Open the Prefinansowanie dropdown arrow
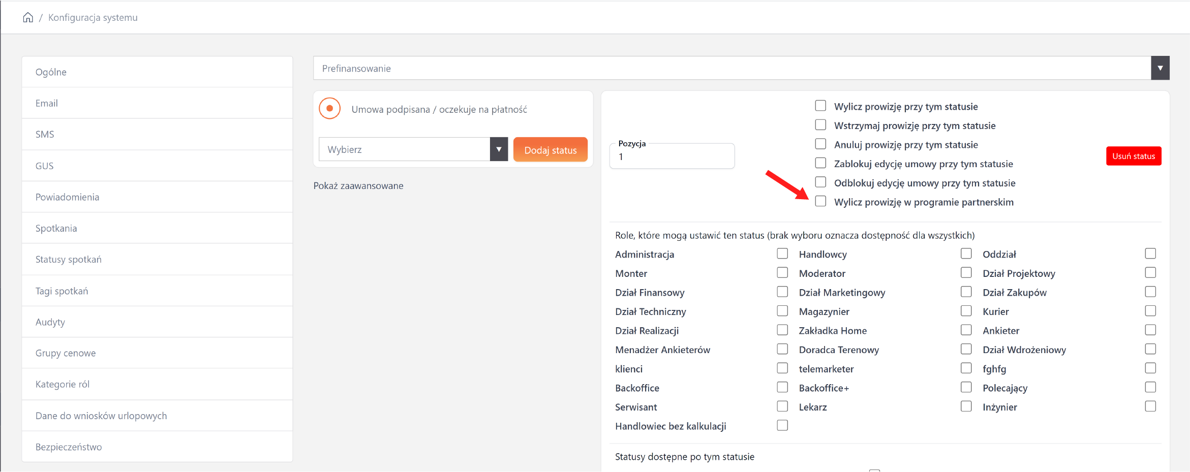Viewport: 1190px width, 472px height. 1160,68
